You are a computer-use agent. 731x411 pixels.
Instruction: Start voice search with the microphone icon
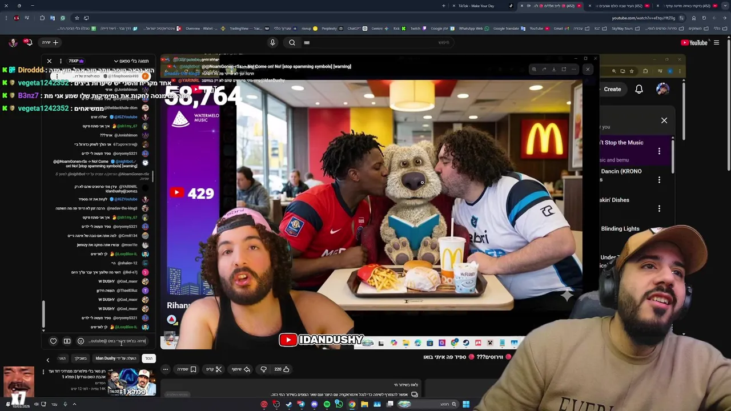[272, 42]
